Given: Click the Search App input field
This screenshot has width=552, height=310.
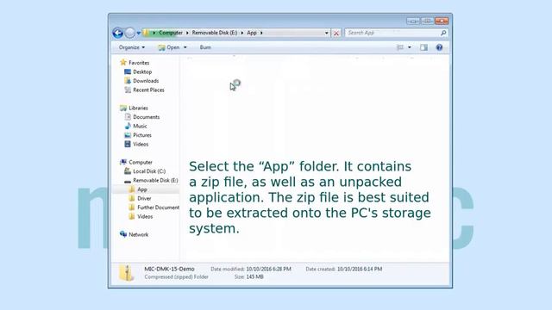Looking at the screenshot, I should (x=392, y=33).
